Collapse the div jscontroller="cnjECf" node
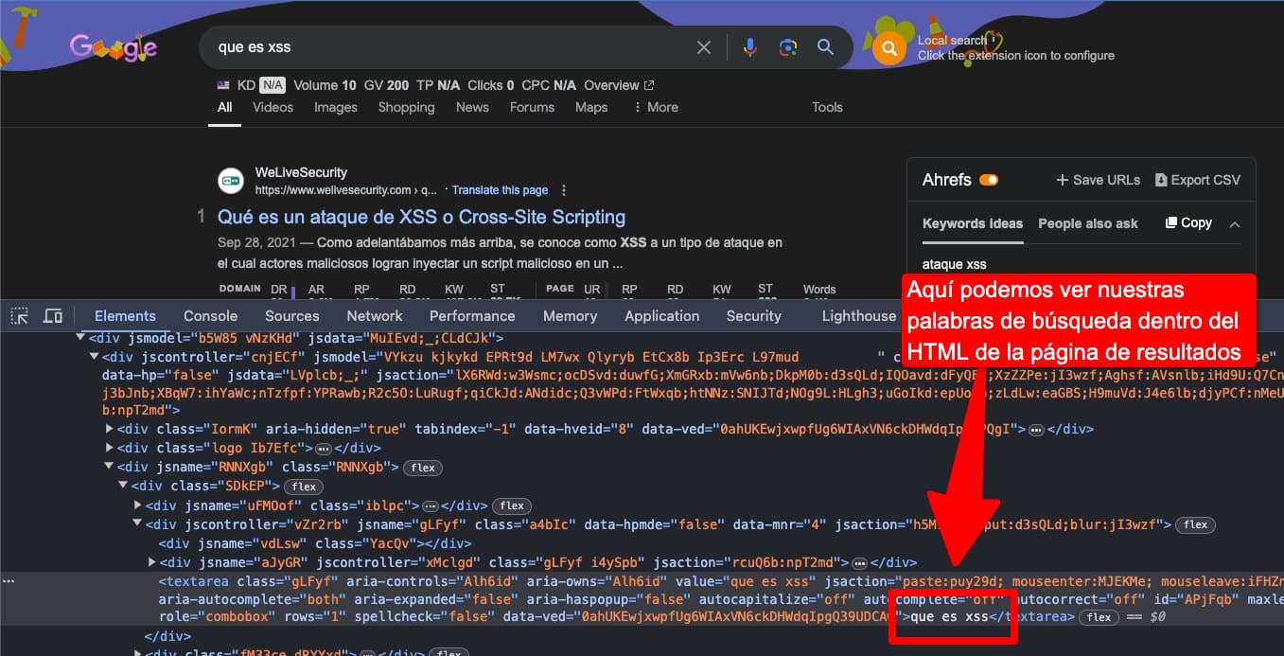1284x656 pixels. [94, 357]
